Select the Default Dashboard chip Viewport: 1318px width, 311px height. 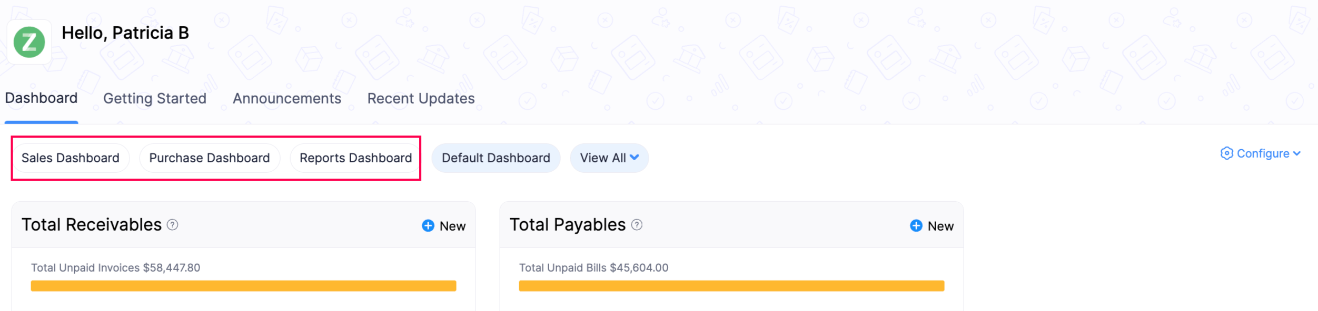pyautogui.click(x=496, y=158)
